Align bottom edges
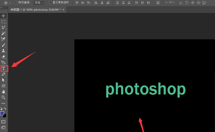Viewport: 215px width, 132px height. [x=89, y=3]
